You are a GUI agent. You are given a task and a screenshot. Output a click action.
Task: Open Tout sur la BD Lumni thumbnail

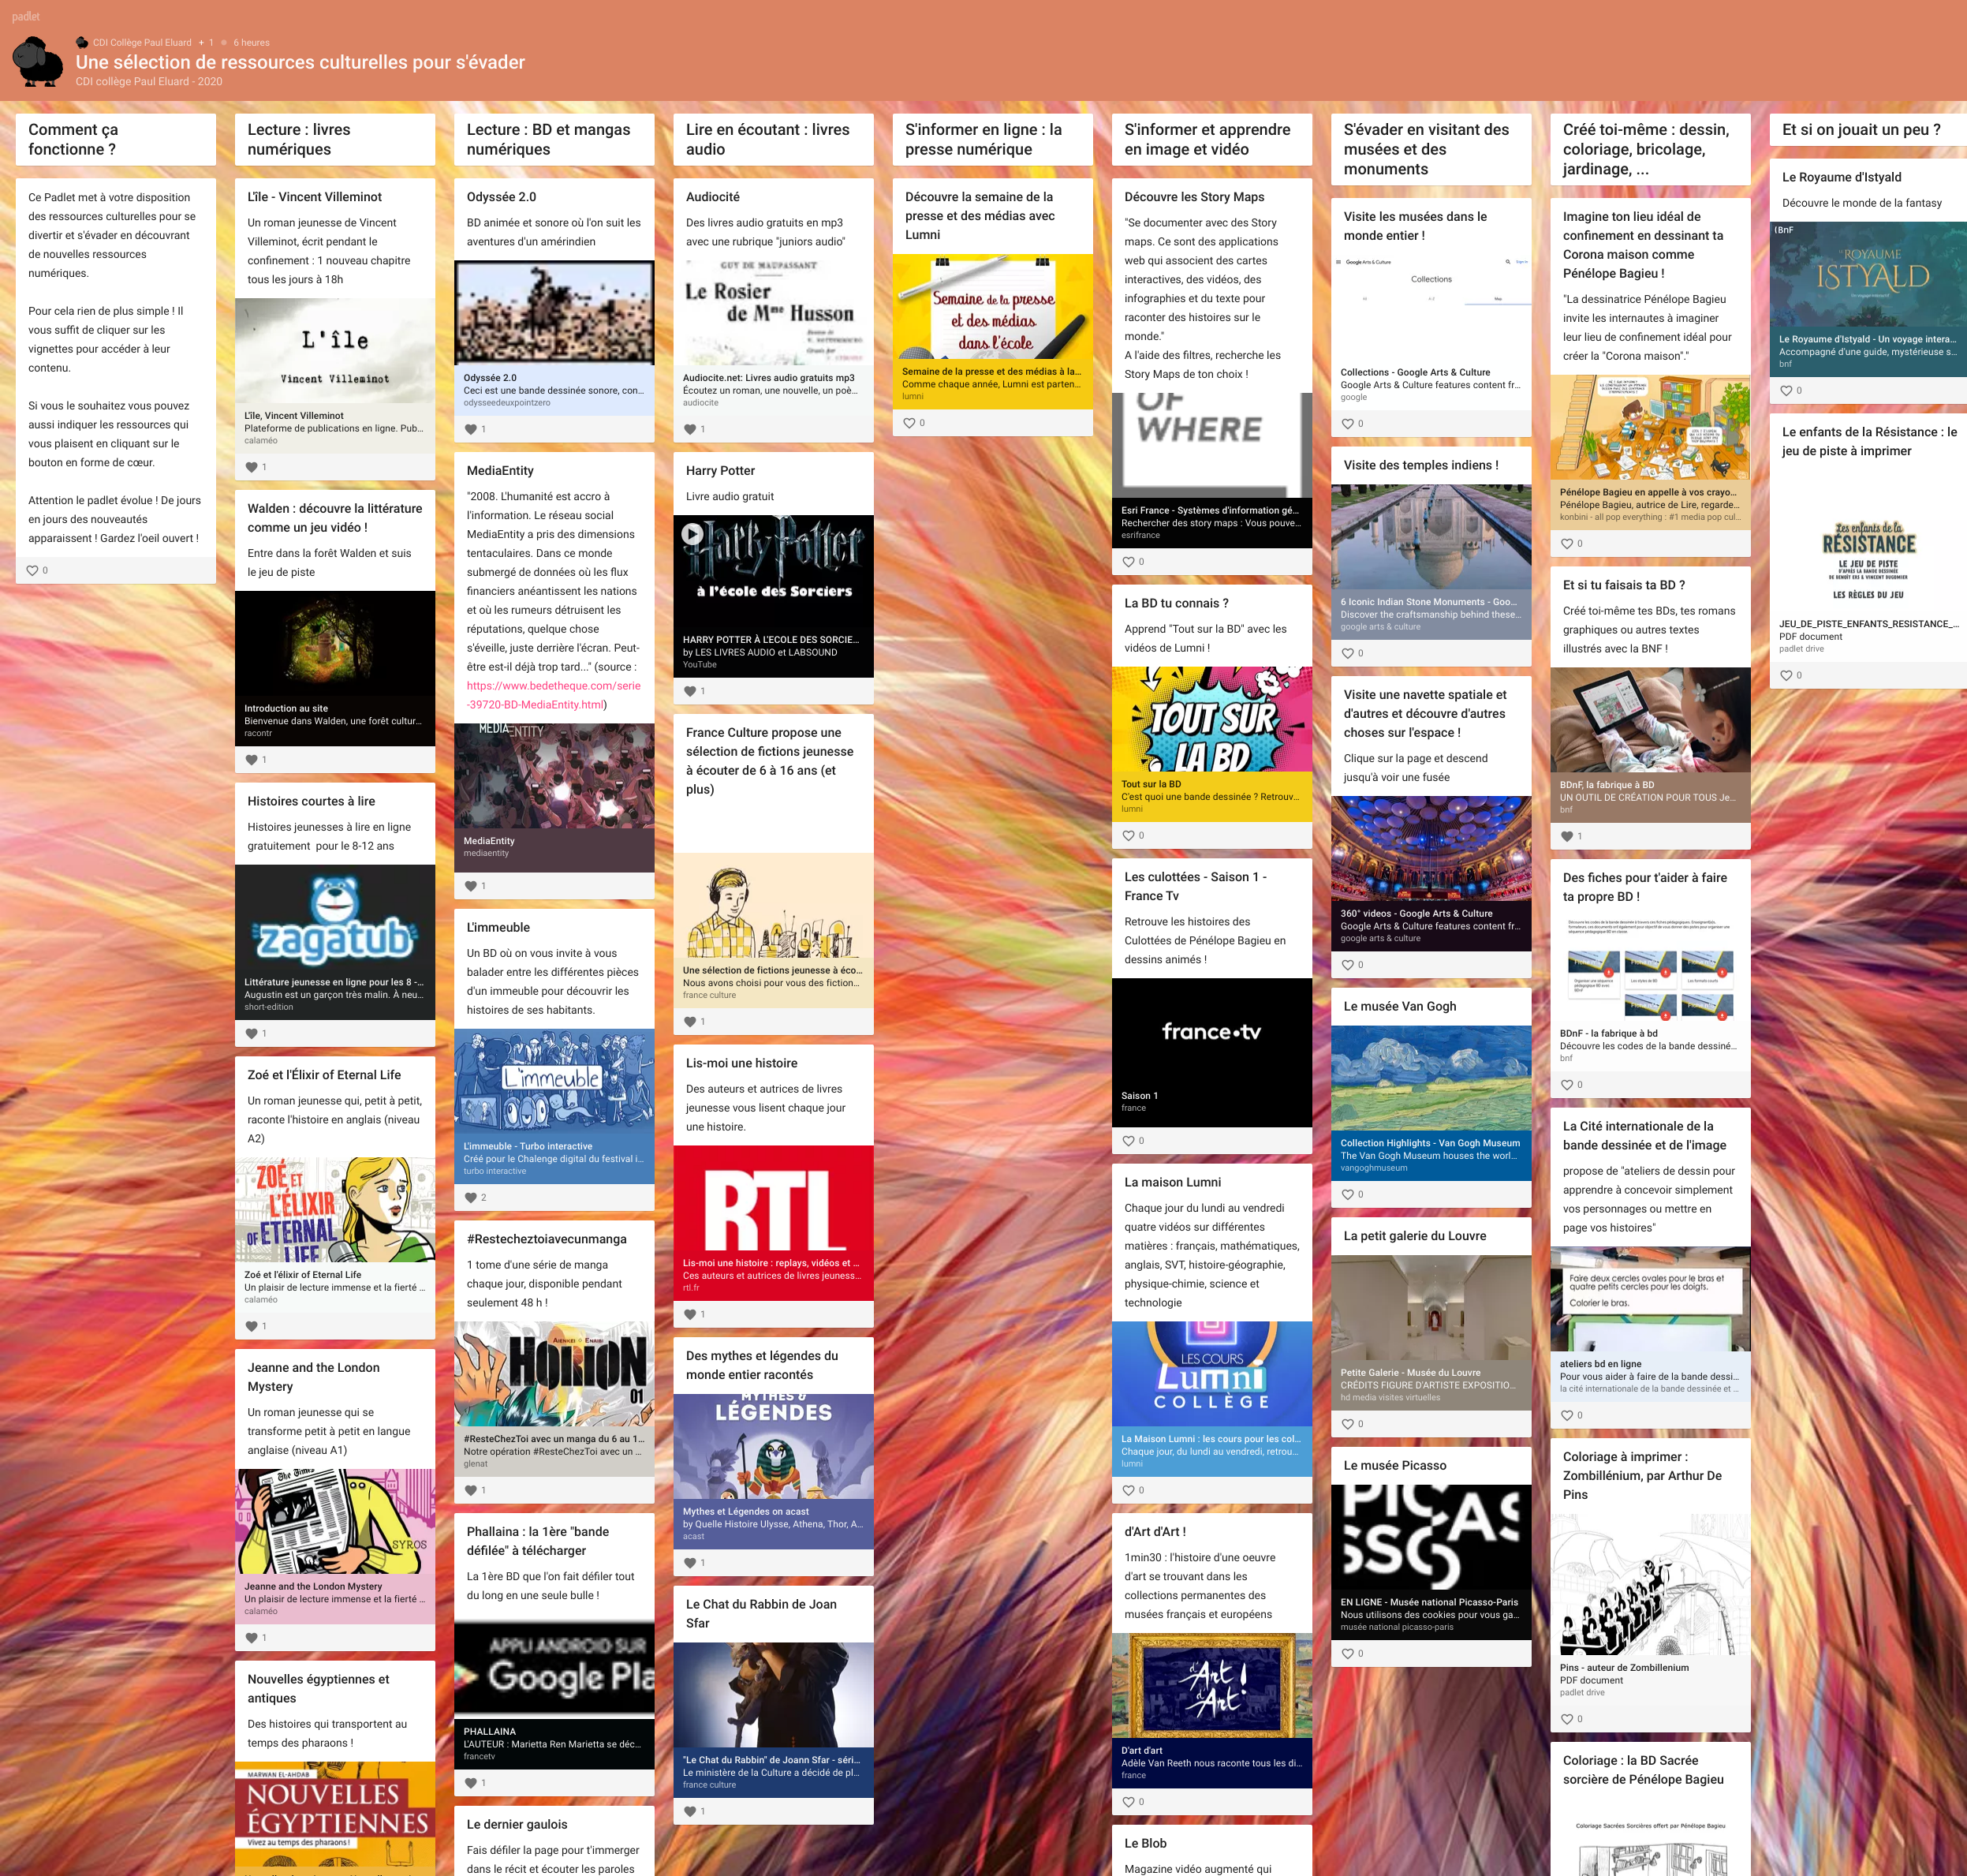1212,719
